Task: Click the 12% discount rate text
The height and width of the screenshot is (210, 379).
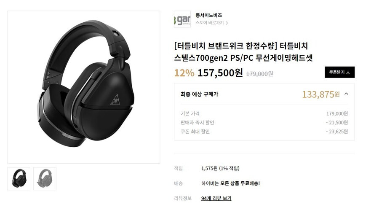Action: 184,73
